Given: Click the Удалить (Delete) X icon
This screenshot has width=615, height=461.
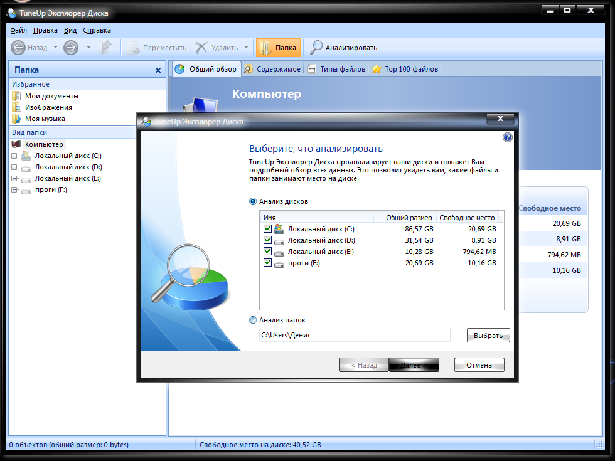Looking at the screenshot, I should click(x=201, y=48).
